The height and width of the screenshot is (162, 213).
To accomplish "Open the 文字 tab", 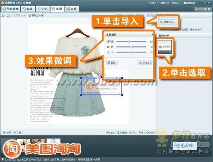I will (42, 9).
